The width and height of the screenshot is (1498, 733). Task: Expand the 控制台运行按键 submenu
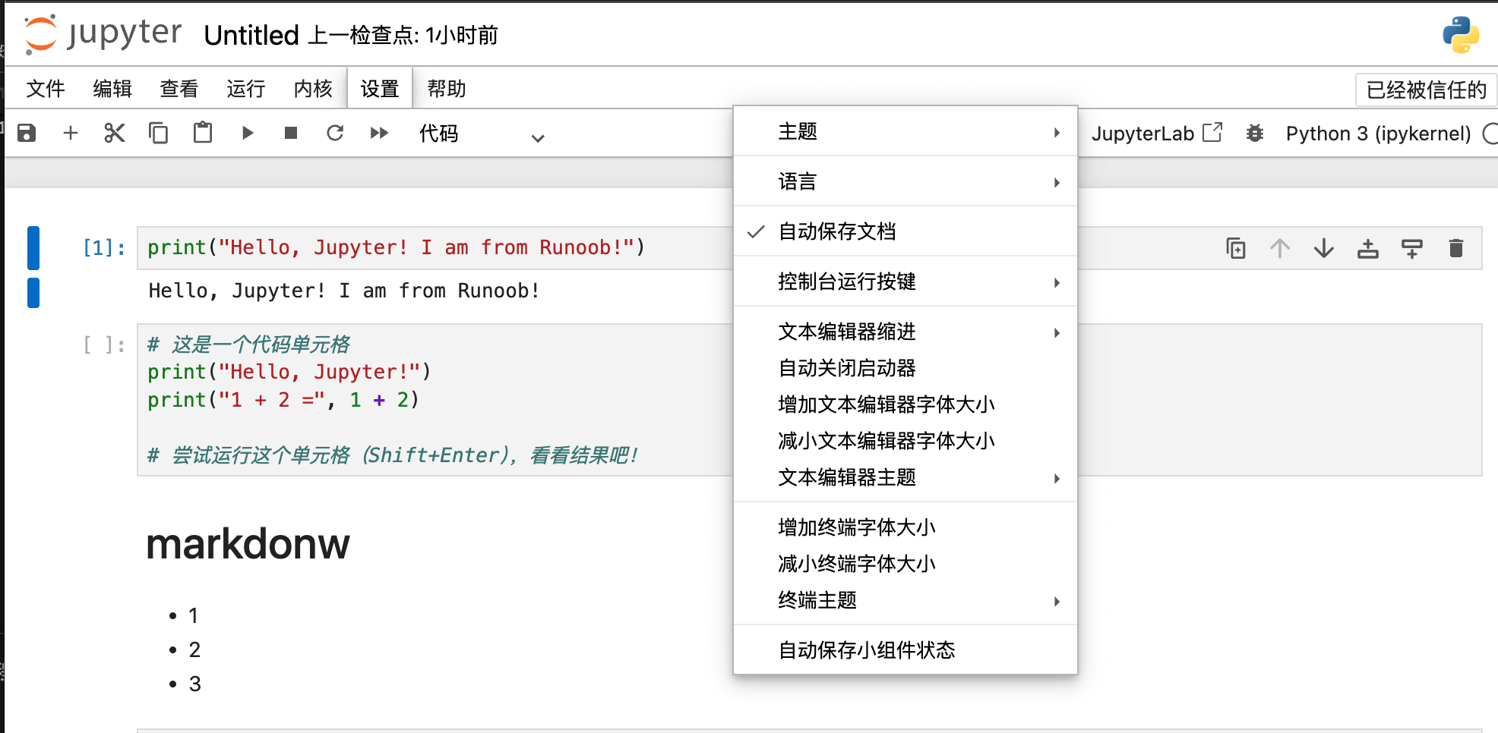(905, 282)
